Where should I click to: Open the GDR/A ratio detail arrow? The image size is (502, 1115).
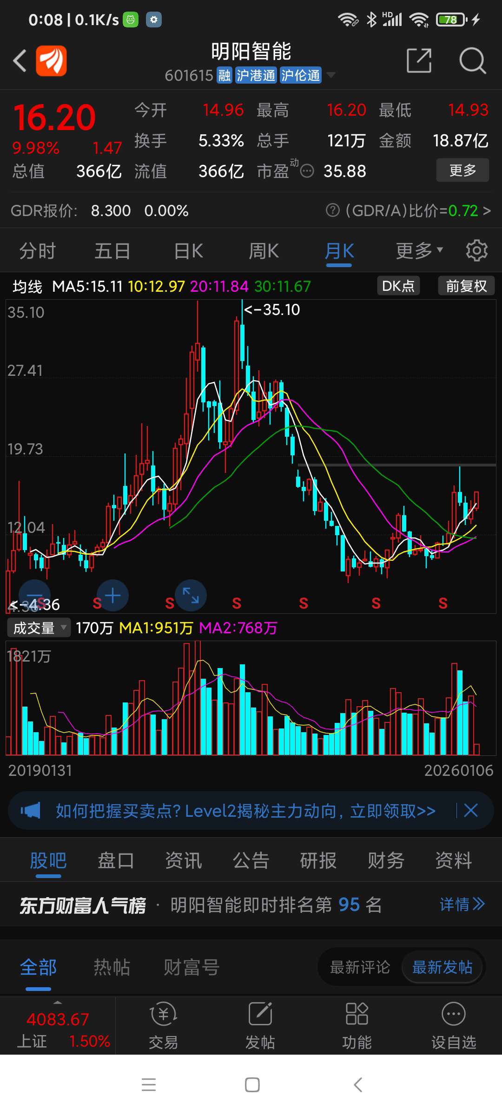tap(487, 211)
